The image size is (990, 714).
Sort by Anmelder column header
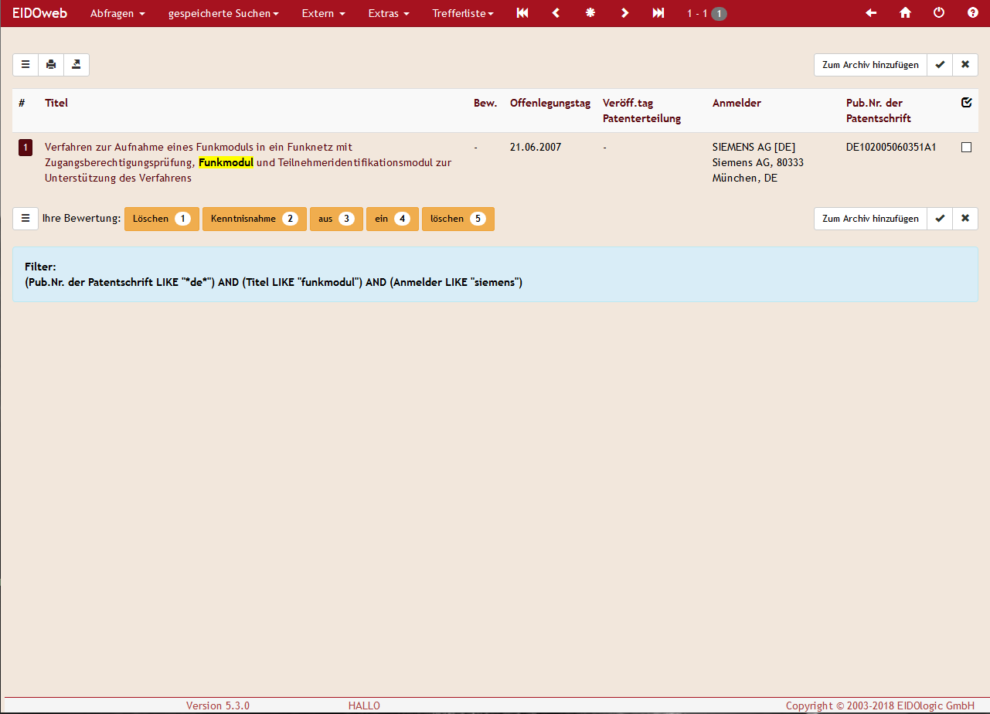pos(737,103)
